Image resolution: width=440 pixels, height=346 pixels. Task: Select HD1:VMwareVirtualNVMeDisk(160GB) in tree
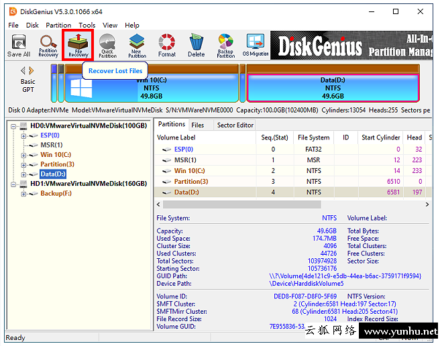click(89, 184)
